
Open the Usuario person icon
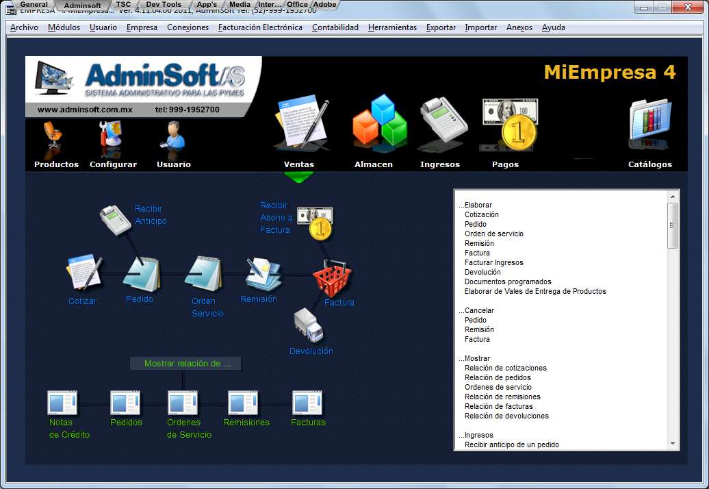173,136
